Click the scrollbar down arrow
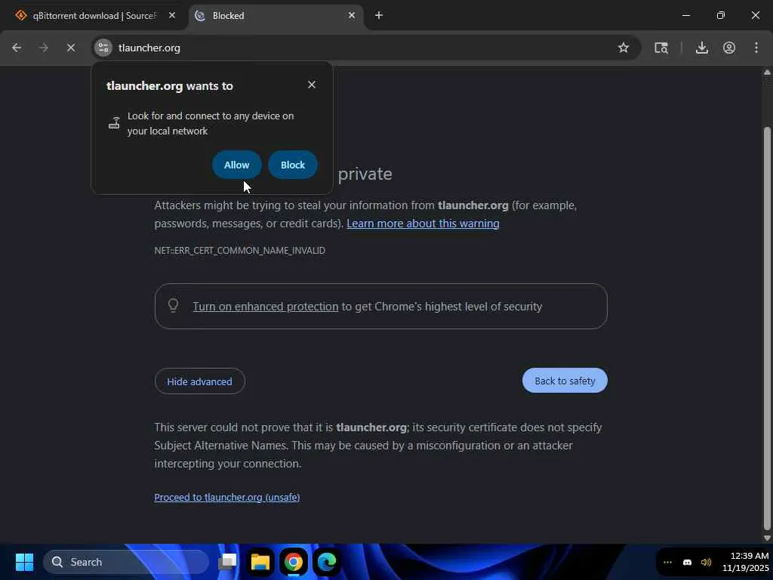 coord(767,538)
